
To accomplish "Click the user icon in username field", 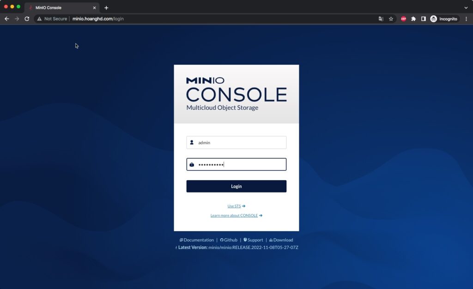I will (x=192, y=142).
